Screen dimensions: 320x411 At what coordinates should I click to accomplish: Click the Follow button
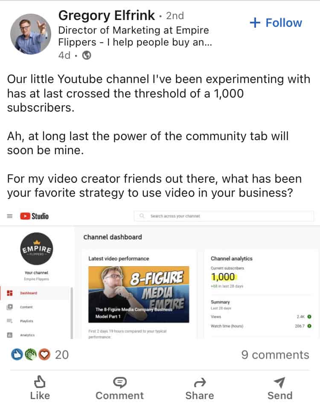point(276,23)
